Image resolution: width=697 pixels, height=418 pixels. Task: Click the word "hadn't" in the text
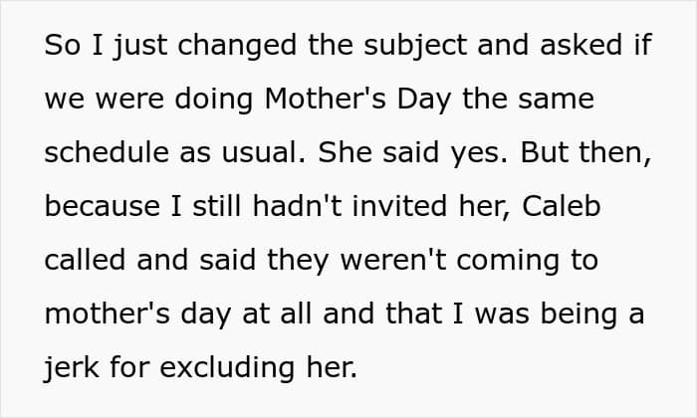298,206
